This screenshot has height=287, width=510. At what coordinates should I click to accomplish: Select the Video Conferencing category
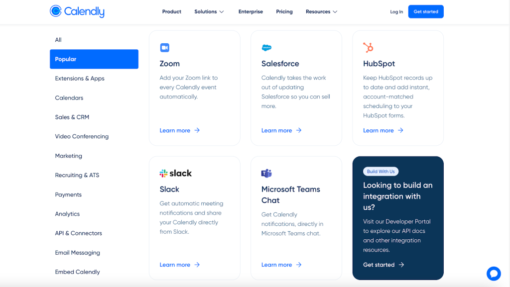click(82, 136)
